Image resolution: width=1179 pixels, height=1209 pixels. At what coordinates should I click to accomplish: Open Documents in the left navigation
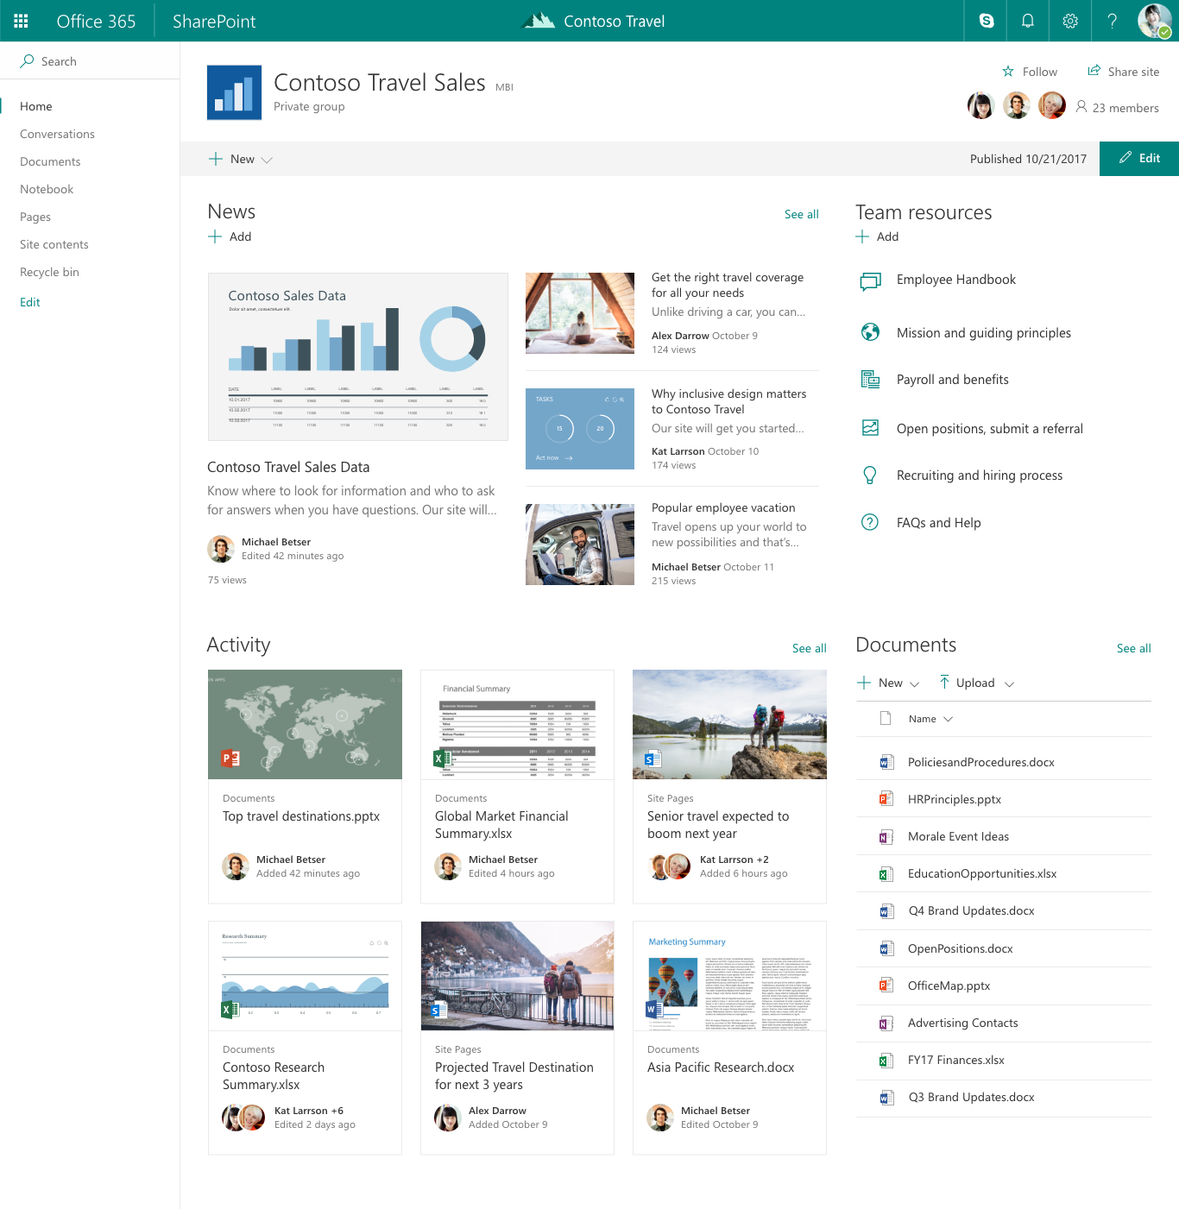point(50,161)
